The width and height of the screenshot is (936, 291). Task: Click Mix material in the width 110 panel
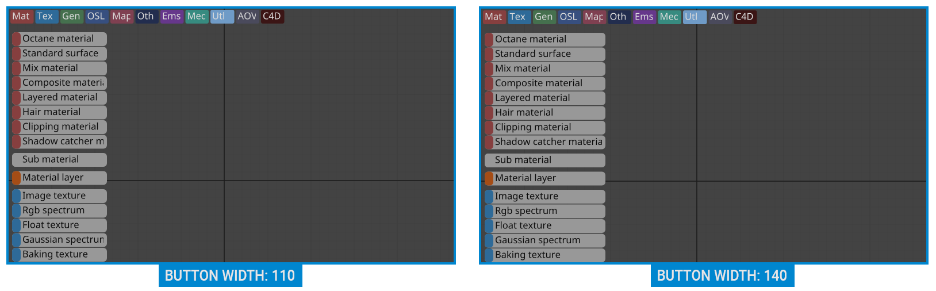[59, 68]
